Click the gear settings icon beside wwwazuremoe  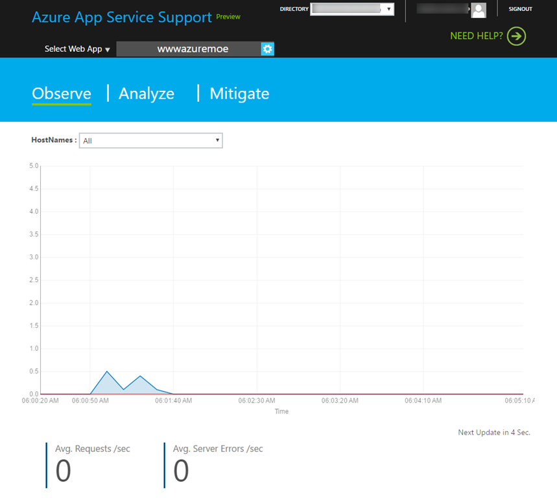point(267,49)
